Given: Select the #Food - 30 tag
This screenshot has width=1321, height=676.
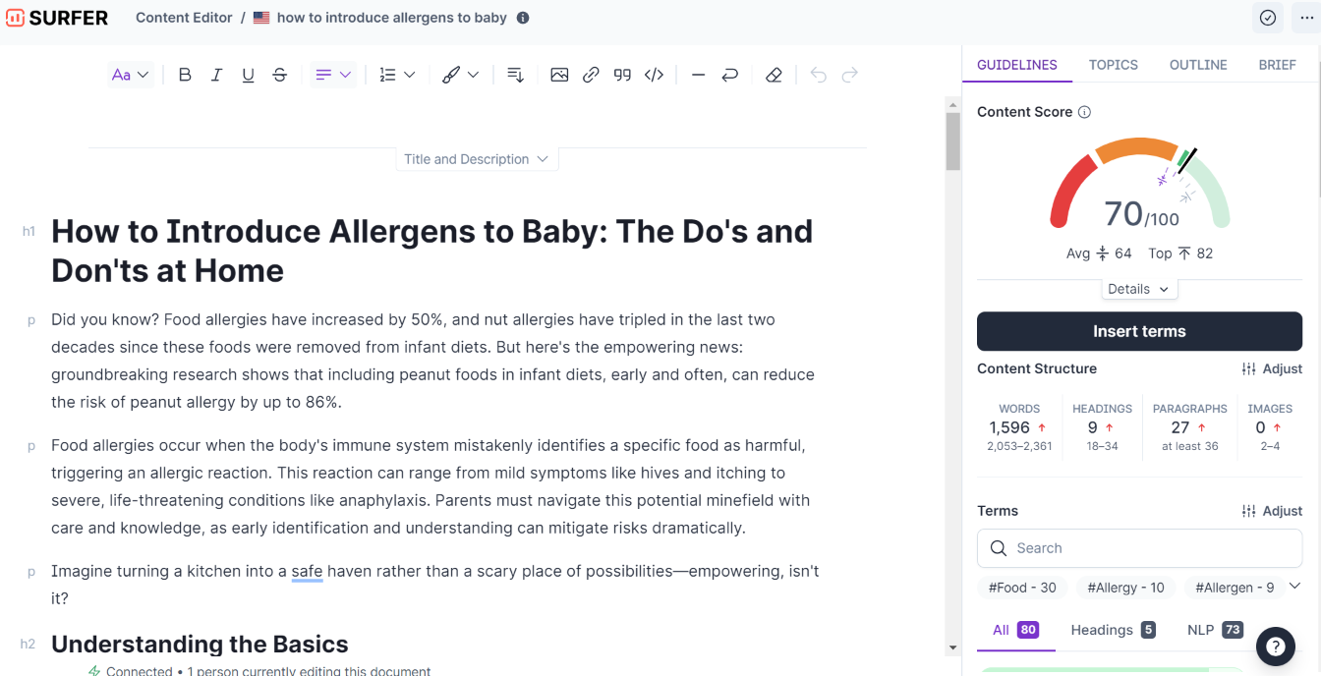Looking at the screenshot, I should [1022, 588].
